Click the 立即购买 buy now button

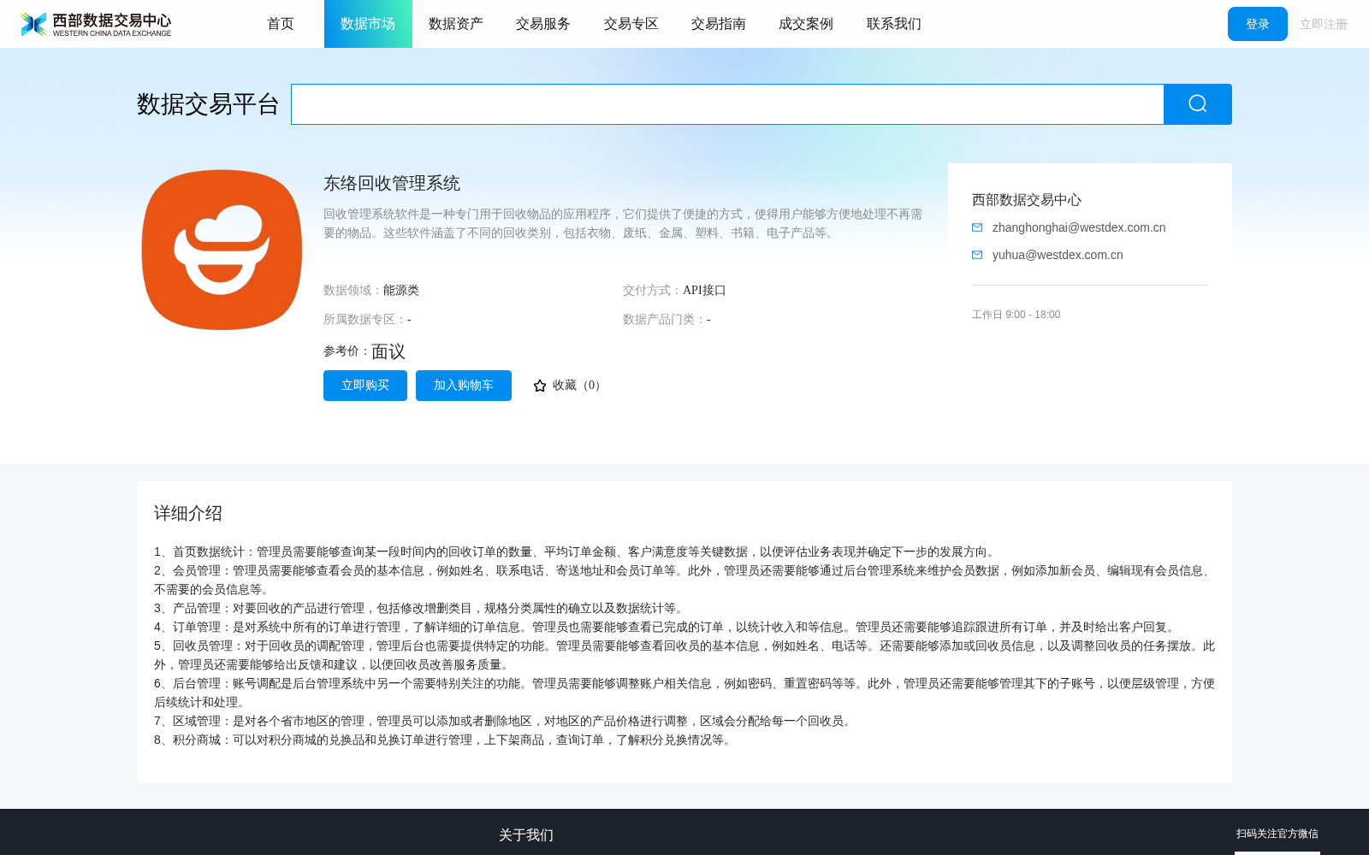365,386
